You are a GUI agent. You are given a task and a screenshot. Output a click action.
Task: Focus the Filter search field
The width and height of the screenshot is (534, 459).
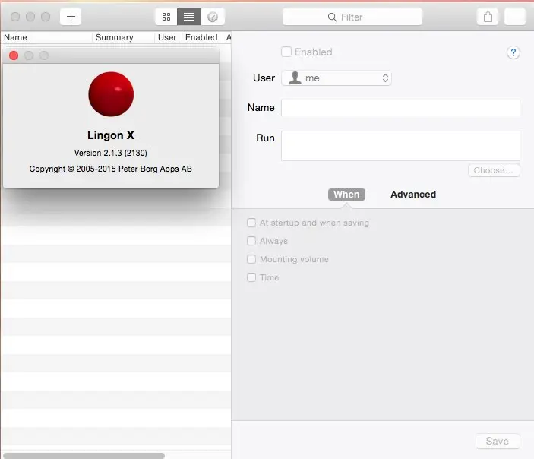(x=352, y=17)
